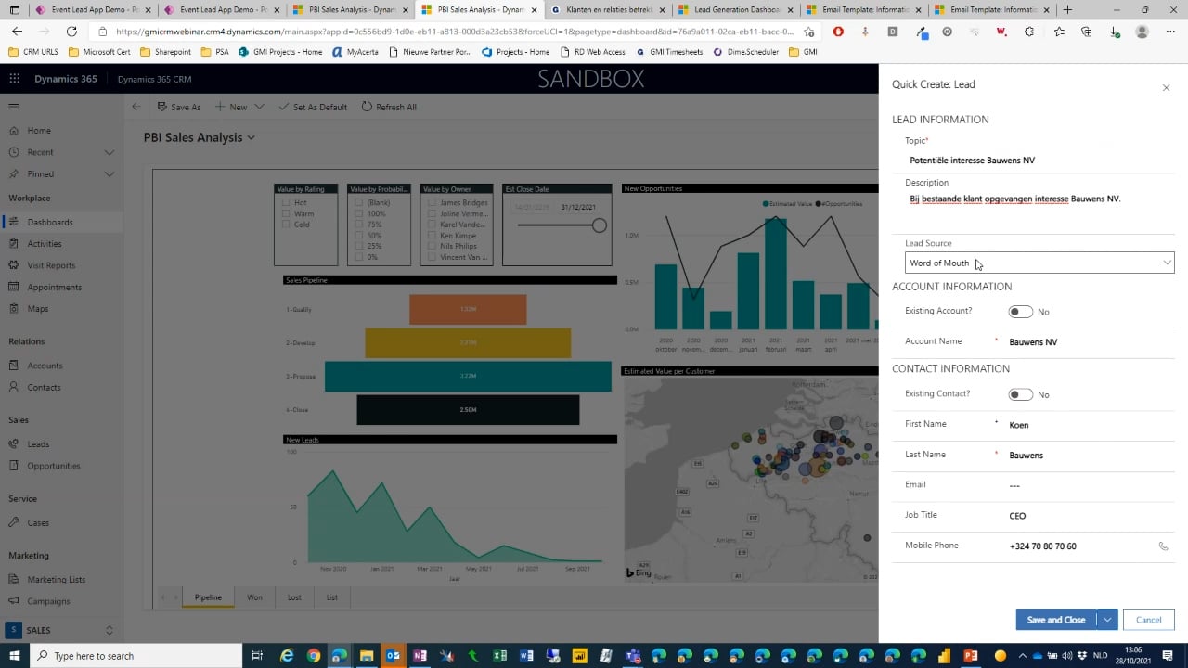Open the Lead Source dropdown
Viewport: 1188px width, 668px height.
[1039, 263]
